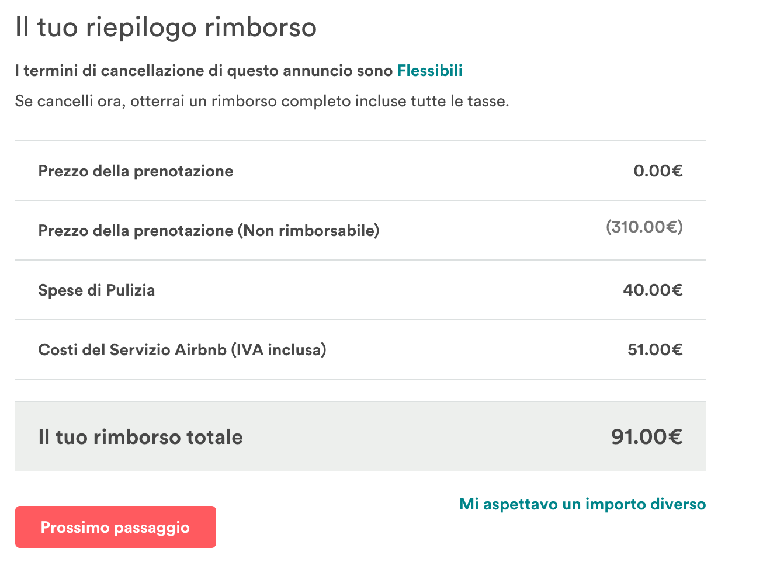Click the first 'Prezzo della prenotazione' label
Screen dimensions: 763x562
(x=136, y=171)
